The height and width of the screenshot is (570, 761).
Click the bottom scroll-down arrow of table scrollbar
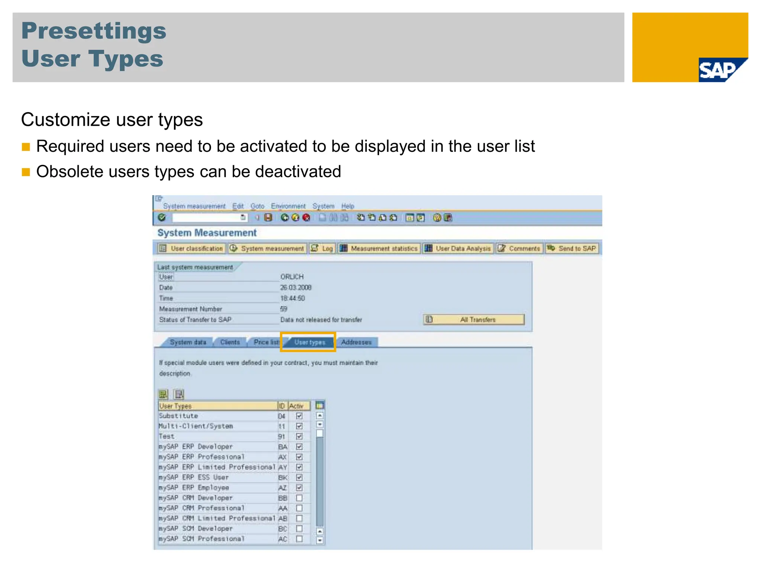pos(320,540)
